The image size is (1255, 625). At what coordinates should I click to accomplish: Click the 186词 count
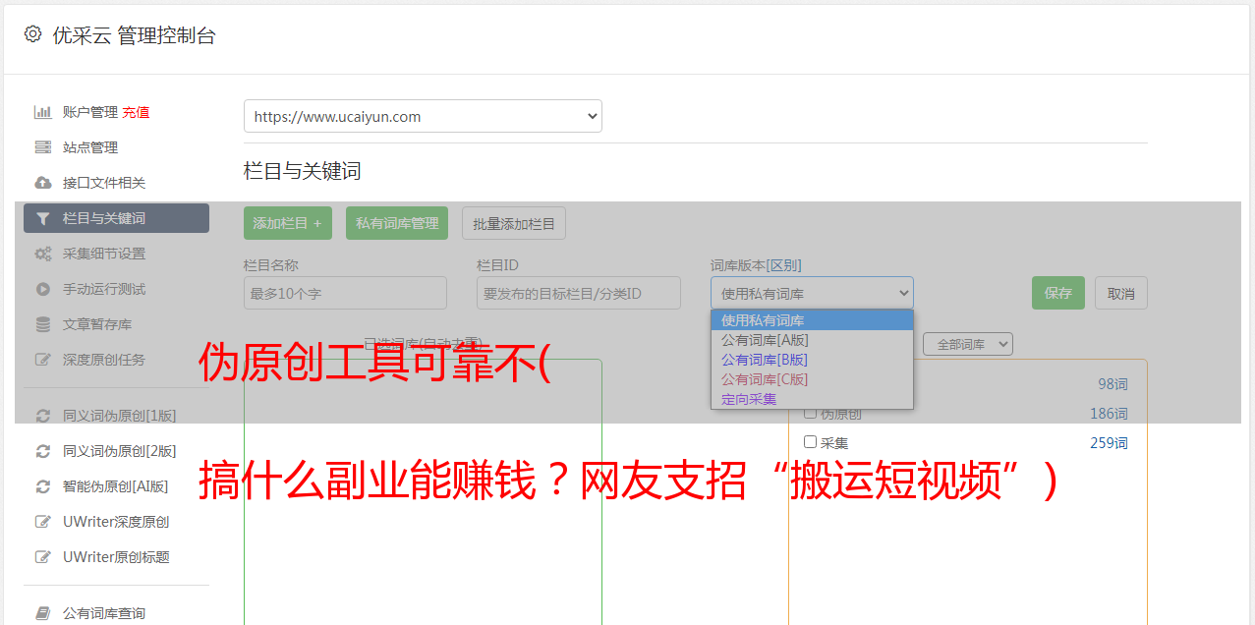tap(1109, 414)
